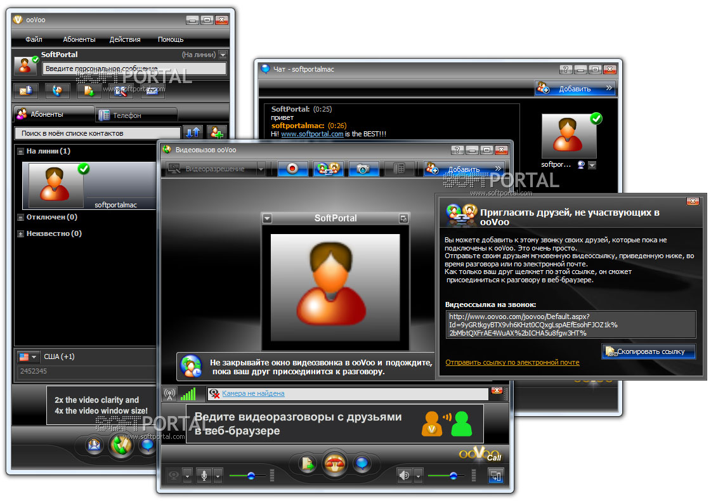Open the Файл menu

(34, 39)
